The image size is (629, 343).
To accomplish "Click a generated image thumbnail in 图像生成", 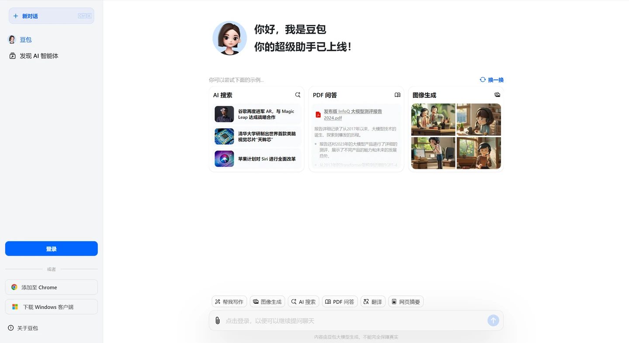I will (x=432, y=119).
